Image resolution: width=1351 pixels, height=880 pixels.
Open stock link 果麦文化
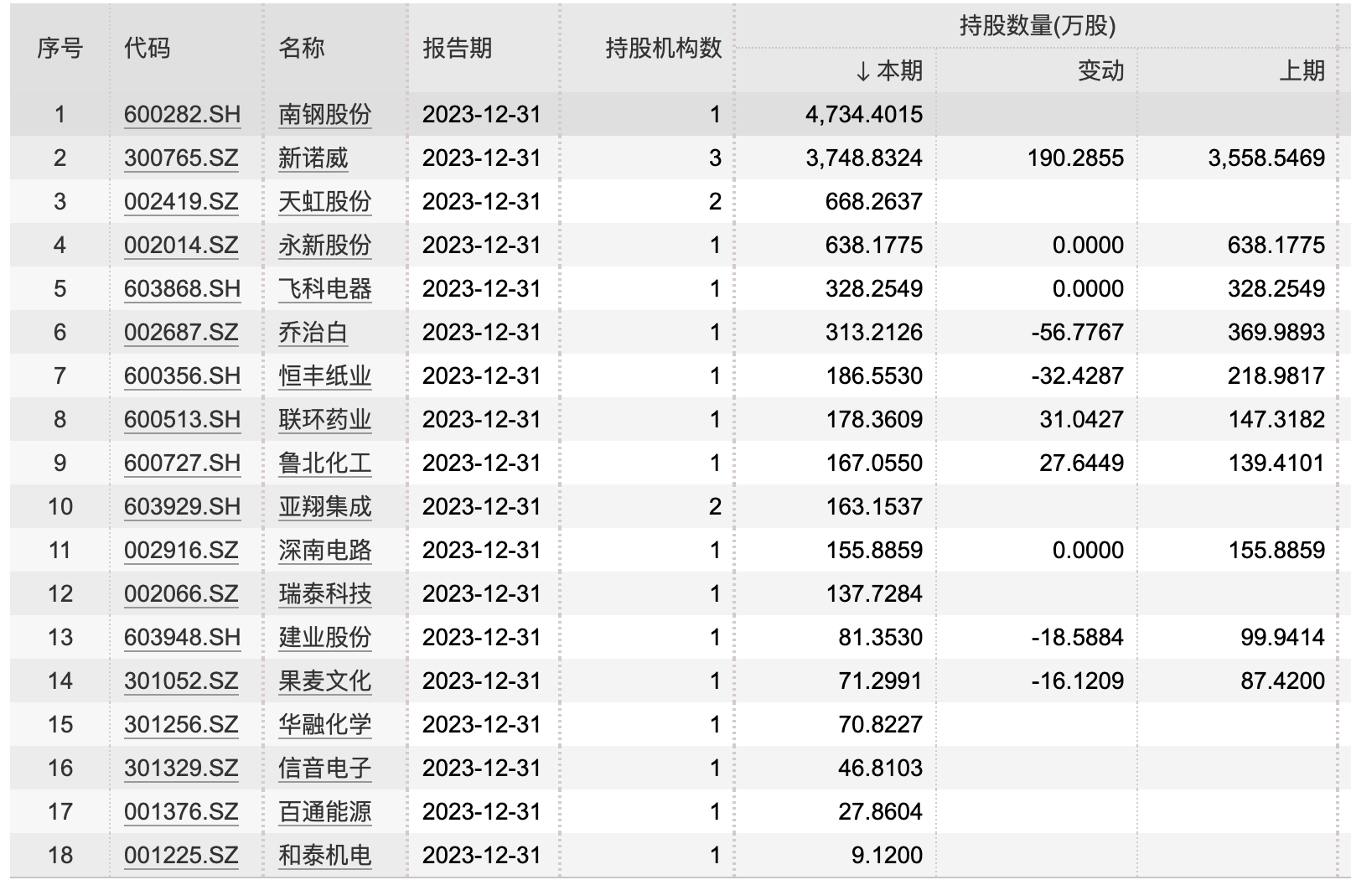pos(324,681)
